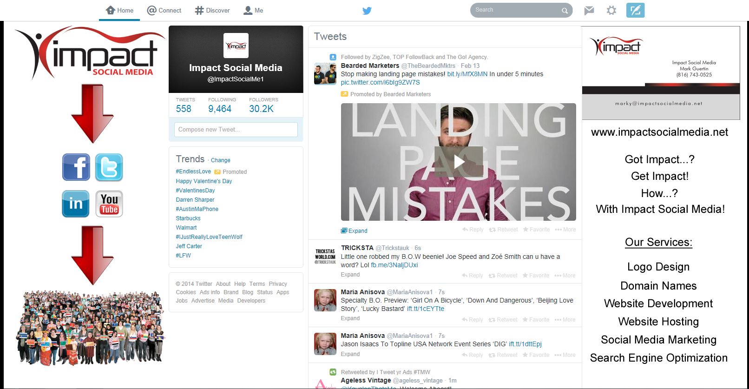Image resolution: width=749 pixels, height=389 pixels.
Task: Open the #LFW trend
Action: click(183, 256)
